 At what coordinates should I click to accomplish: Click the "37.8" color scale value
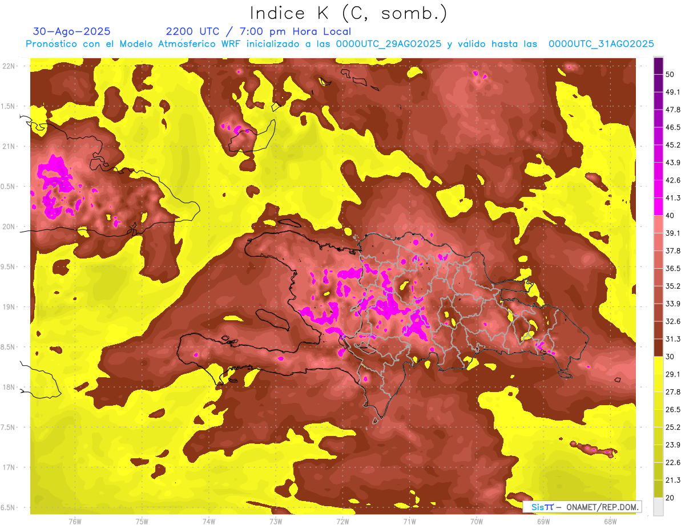click(x=673, y=251)
